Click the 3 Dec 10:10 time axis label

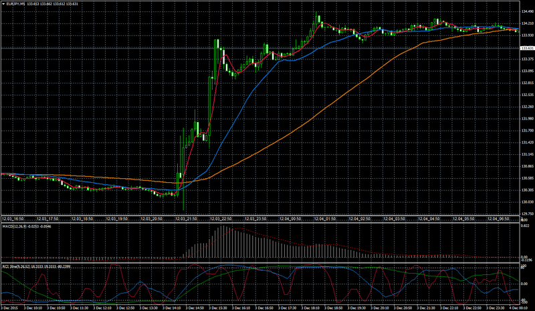click(x=33, y=308)
